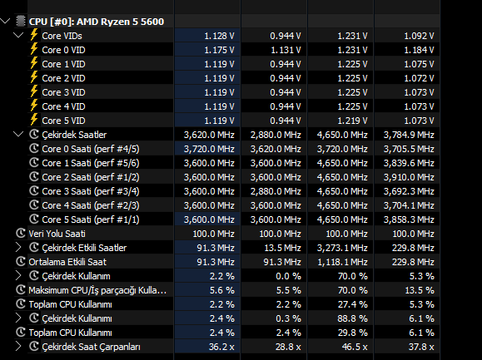Select the Veri Yolu Saati row label
The width and height of the screenshot is (482, 360).
coord(57,234)
